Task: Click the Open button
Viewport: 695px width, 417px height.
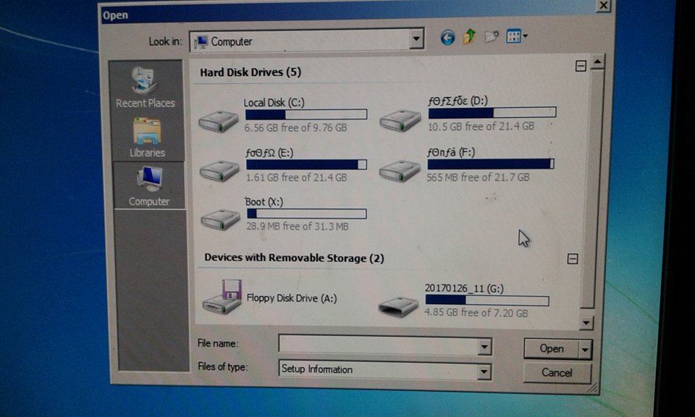Action: tap(552, 349)
